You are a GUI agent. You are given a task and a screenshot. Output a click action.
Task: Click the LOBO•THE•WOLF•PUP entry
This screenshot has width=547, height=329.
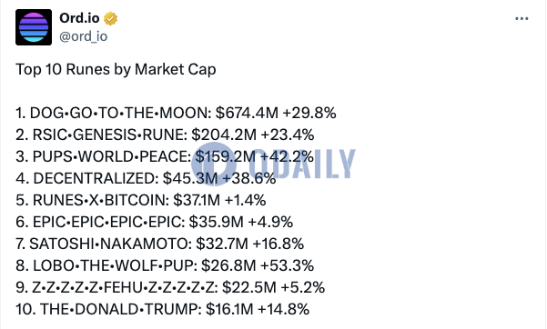pos(165,265)
